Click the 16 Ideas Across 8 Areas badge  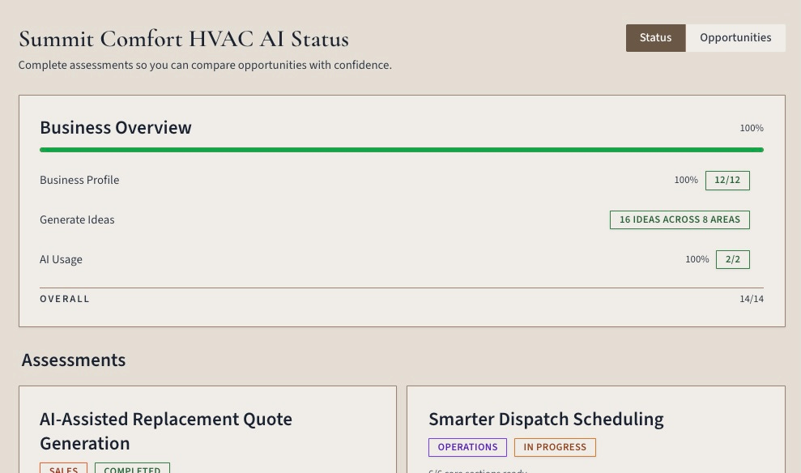pyautogui.click(x=680, y=219)
